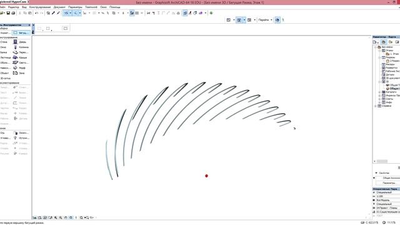
Task: Choose the second marquee geometry method icon
Action: click(x=48, y=29)
